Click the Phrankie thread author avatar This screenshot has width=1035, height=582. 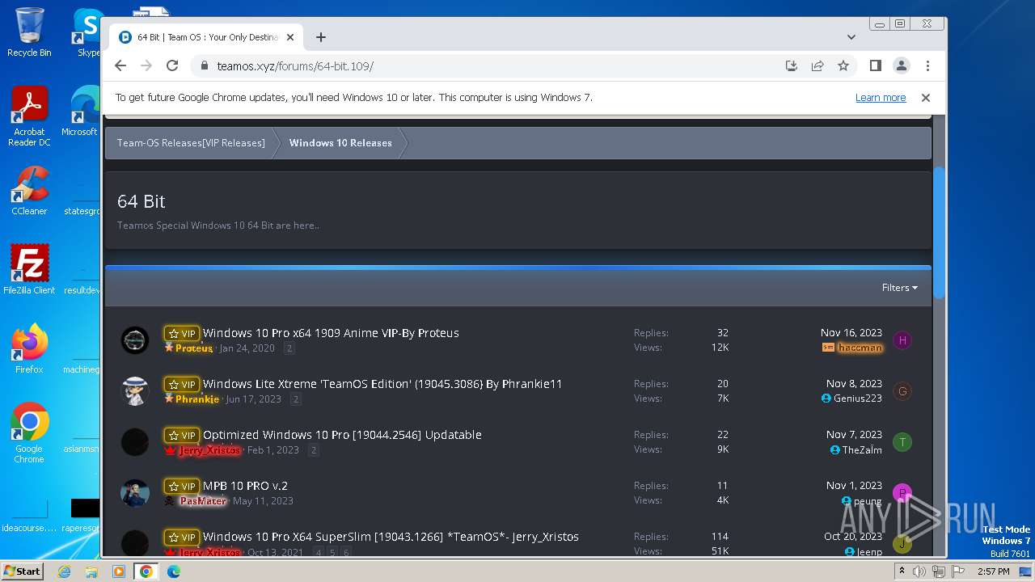coord(135,391)
